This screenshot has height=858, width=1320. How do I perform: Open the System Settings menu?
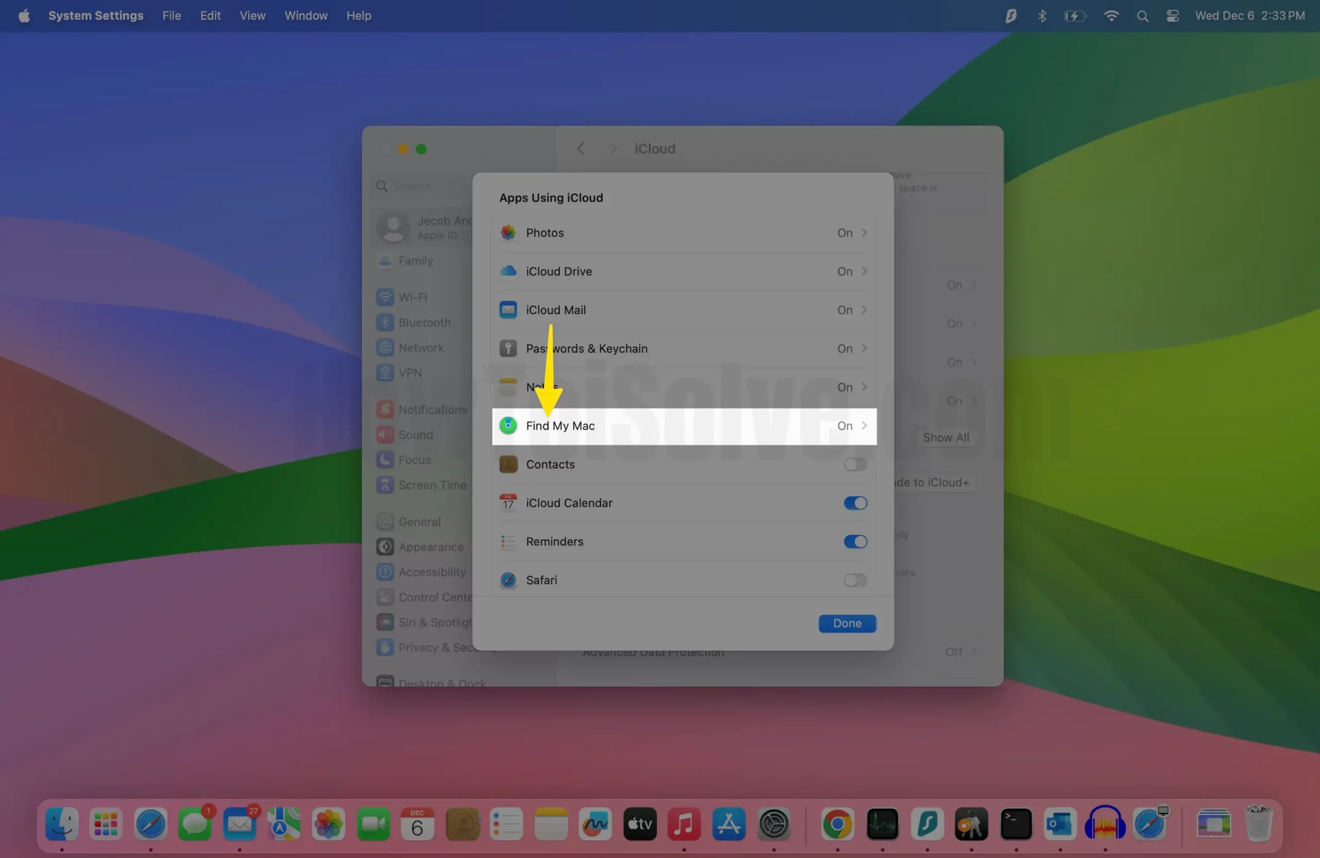coord(96,16)
